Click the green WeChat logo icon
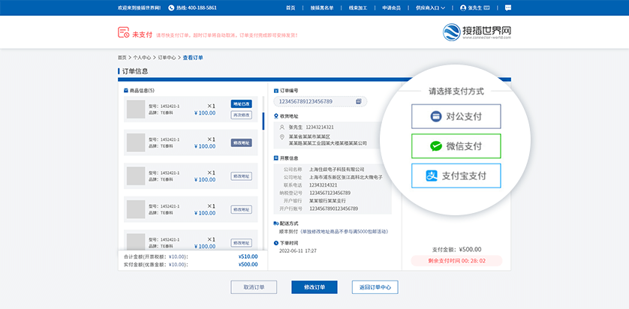629x309 pixels. (x=435, y=146)
